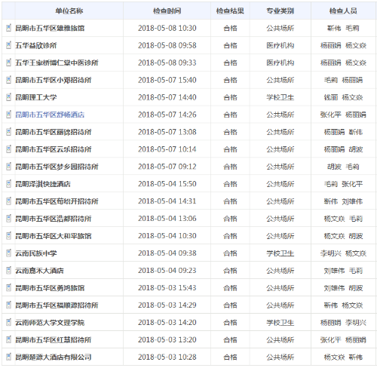
Task: Click inspectors 李明兴 杨文焱 cell
Action: (x=343, y=253)
